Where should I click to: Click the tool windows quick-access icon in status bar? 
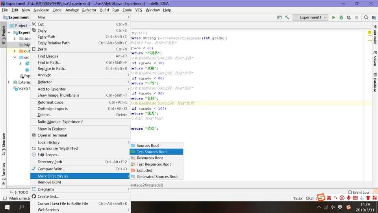[4, 198]
